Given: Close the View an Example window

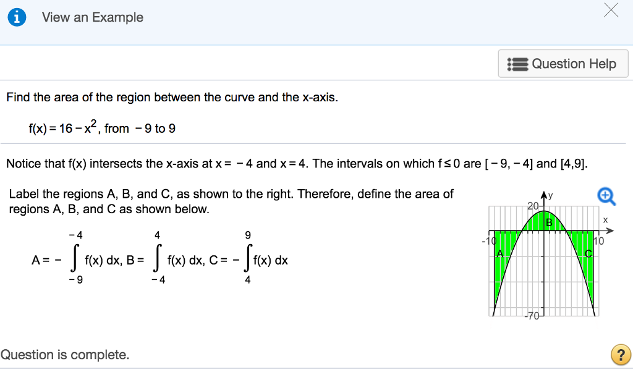Looking at the screenshot, I should coord(611,11).
